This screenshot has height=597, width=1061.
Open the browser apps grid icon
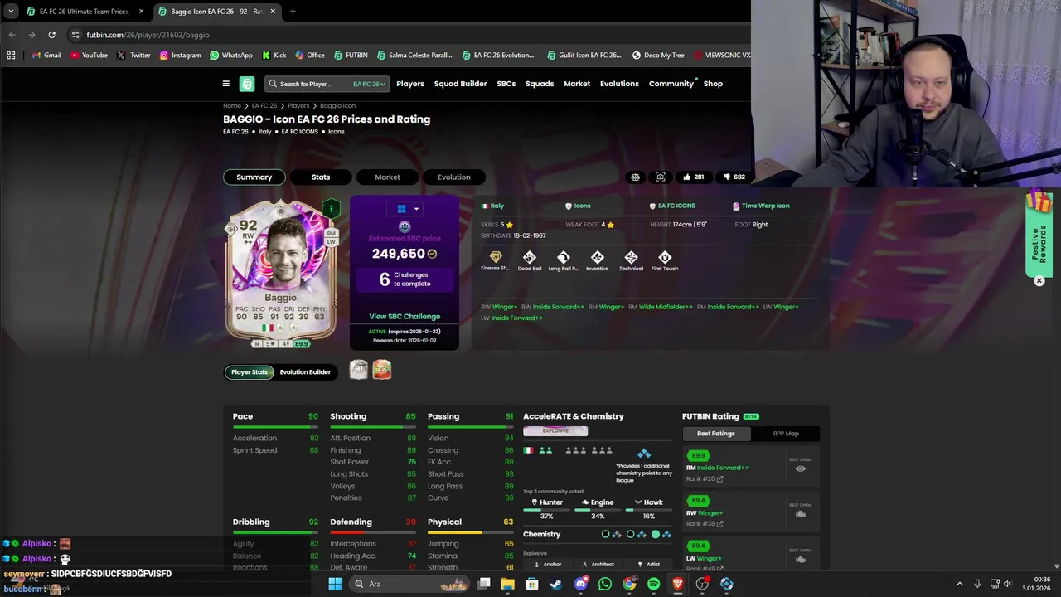11,56
